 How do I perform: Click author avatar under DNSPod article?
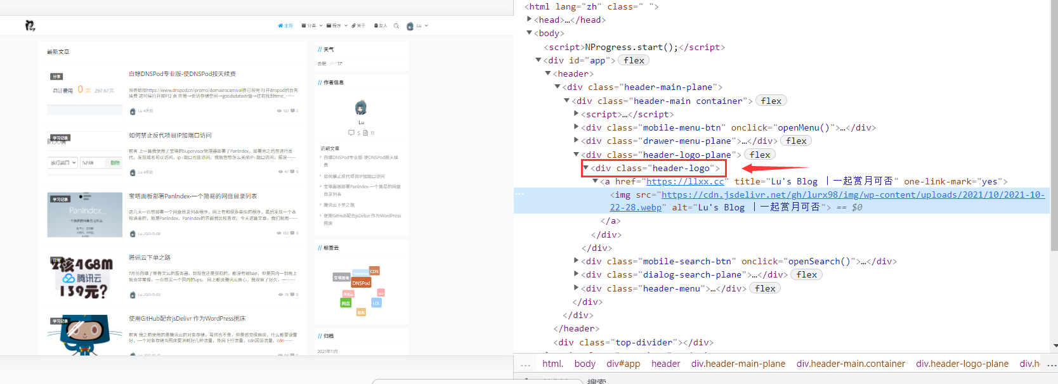point(133,111)
